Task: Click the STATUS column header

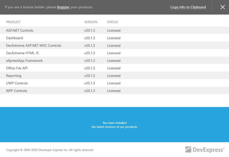Action: tap(112, 22)
